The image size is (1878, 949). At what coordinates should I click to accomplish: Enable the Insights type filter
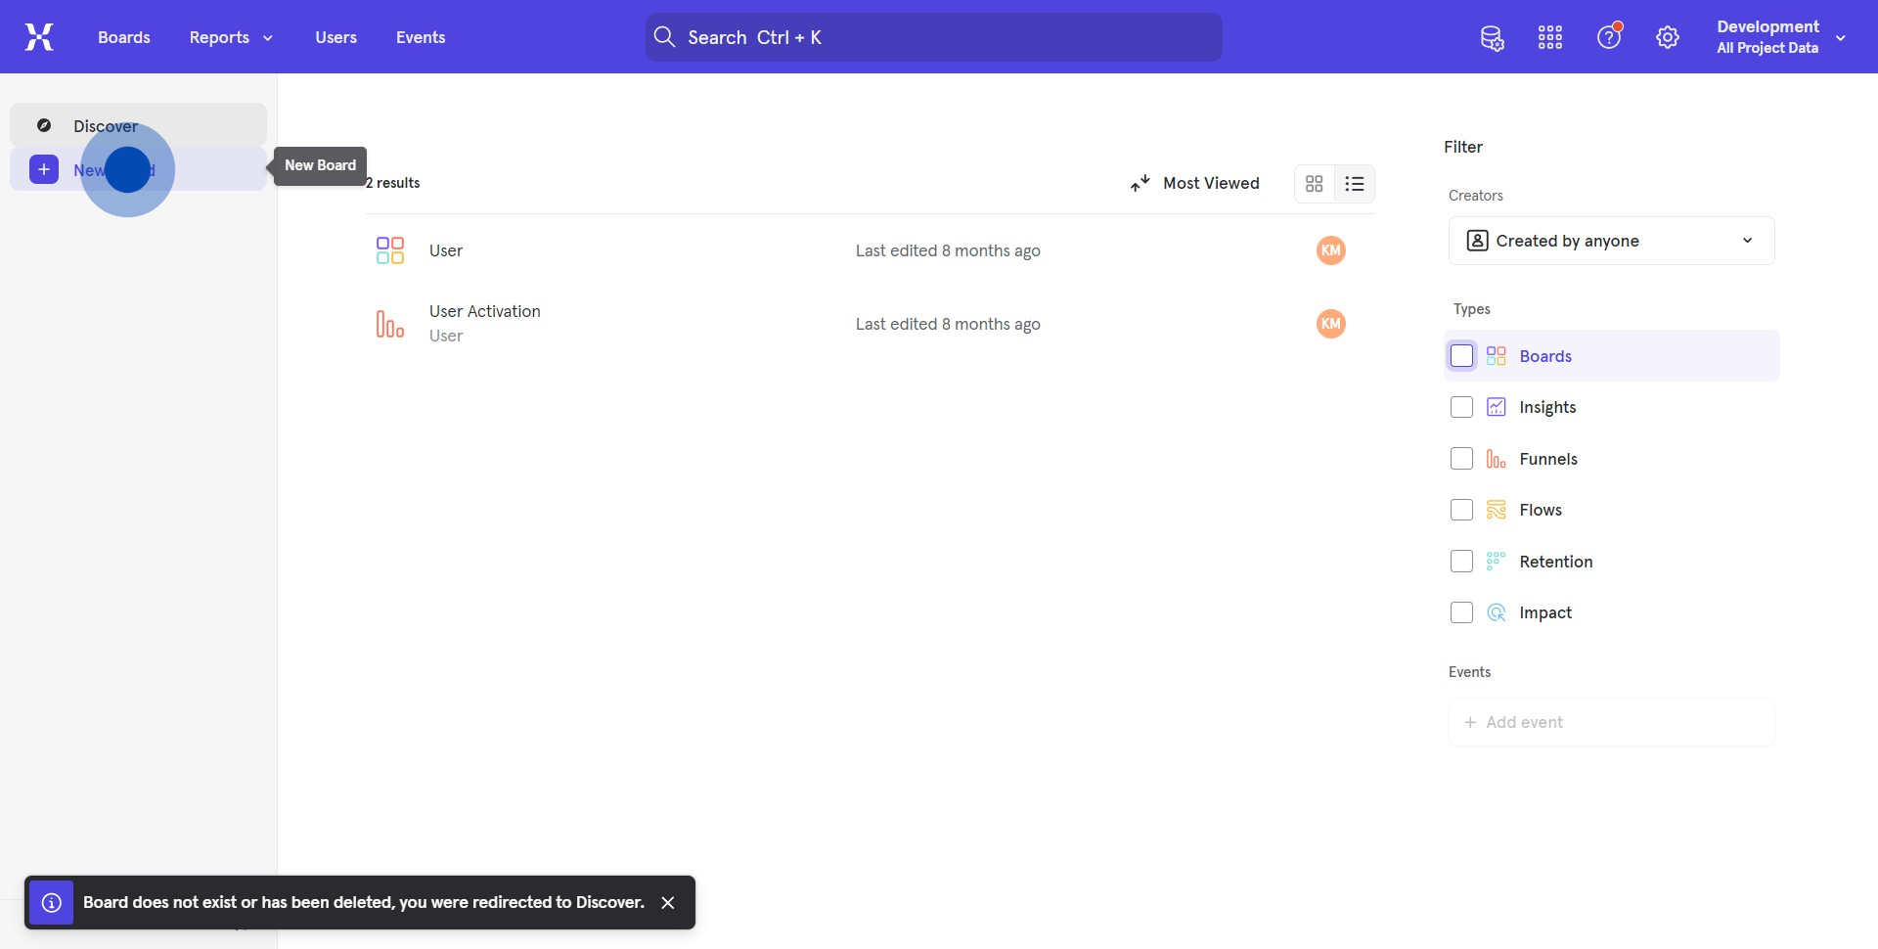pos(1461,408)
